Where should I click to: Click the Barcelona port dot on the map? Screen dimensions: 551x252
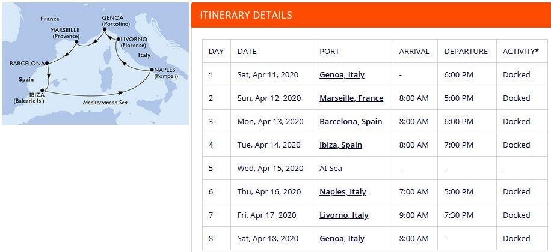point(47,63)
